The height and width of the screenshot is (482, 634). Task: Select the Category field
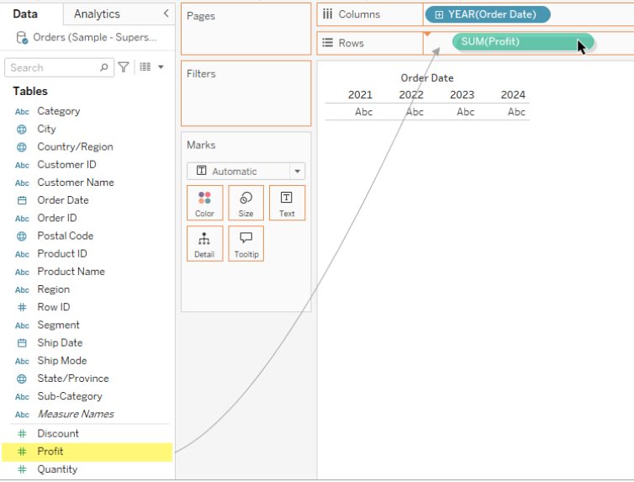59,111
